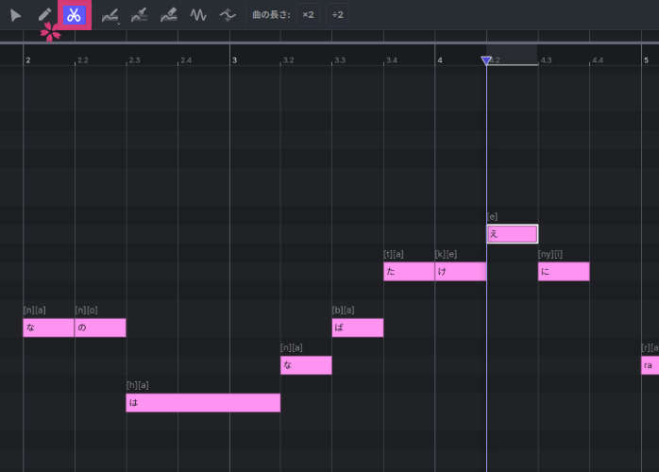The height and width of the screenshot is (472, 659).
Task: Select the ra note at right edge
Action: [650, 365]
